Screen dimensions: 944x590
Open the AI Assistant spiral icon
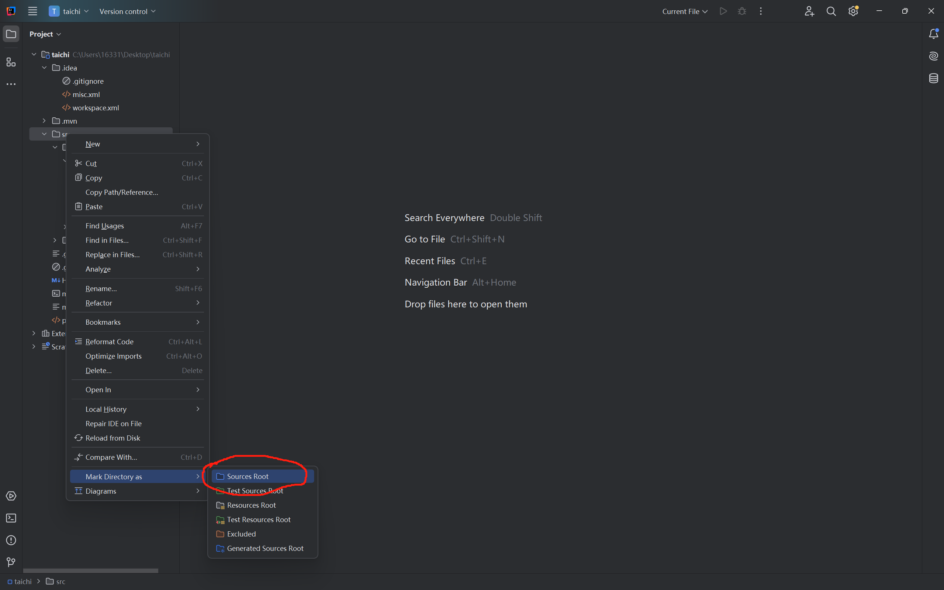click(x=933, y=56)
